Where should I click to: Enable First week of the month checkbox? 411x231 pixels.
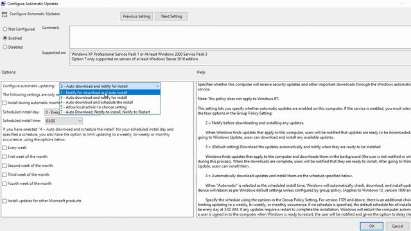(x=4, y=157)
